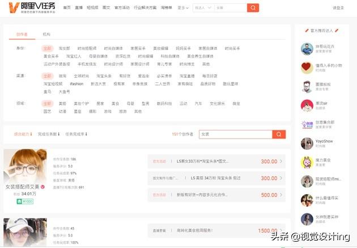Open 直播 in the top navigation

tap(79, 8)
